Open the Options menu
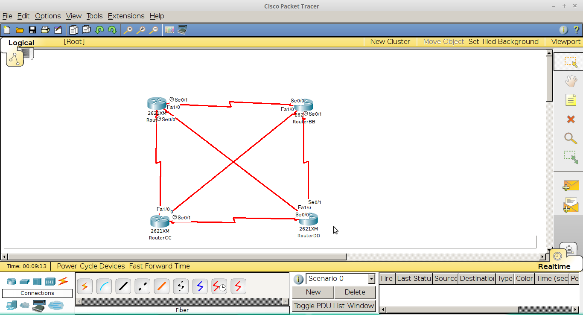 coord(48,16)
